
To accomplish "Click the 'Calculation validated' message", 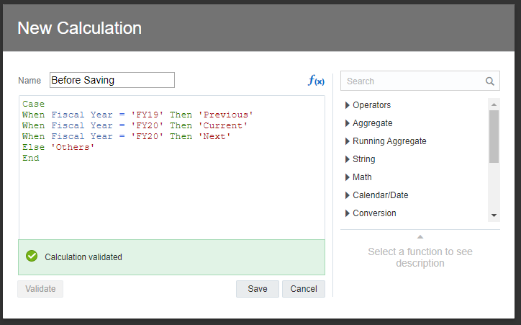I will point(83,257).
